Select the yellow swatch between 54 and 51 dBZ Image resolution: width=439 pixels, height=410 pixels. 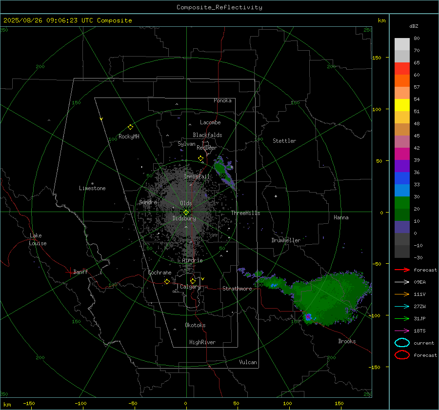(x=402, y=105)
